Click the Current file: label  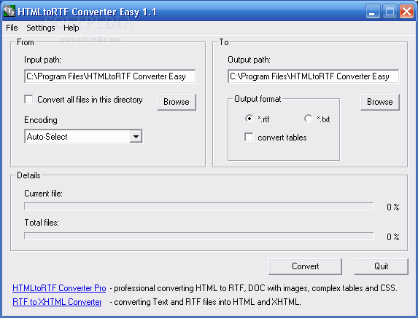(44, 194)
